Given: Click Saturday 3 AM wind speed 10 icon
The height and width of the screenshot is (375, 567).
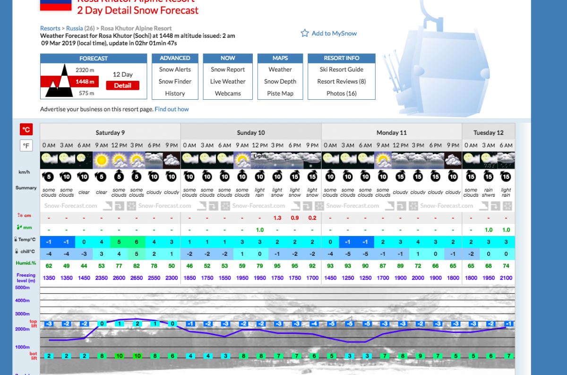Looking at the screenshot, I should click(66, 177).
